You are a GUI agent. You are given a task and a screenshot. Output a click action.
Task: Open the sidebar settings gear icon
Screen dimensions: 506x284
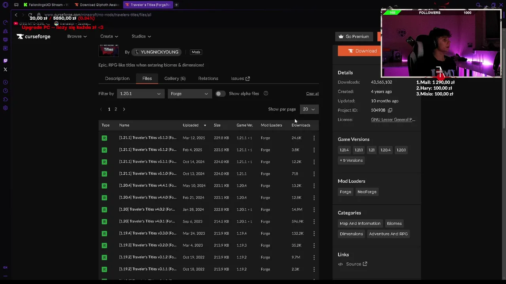point(5,108)
